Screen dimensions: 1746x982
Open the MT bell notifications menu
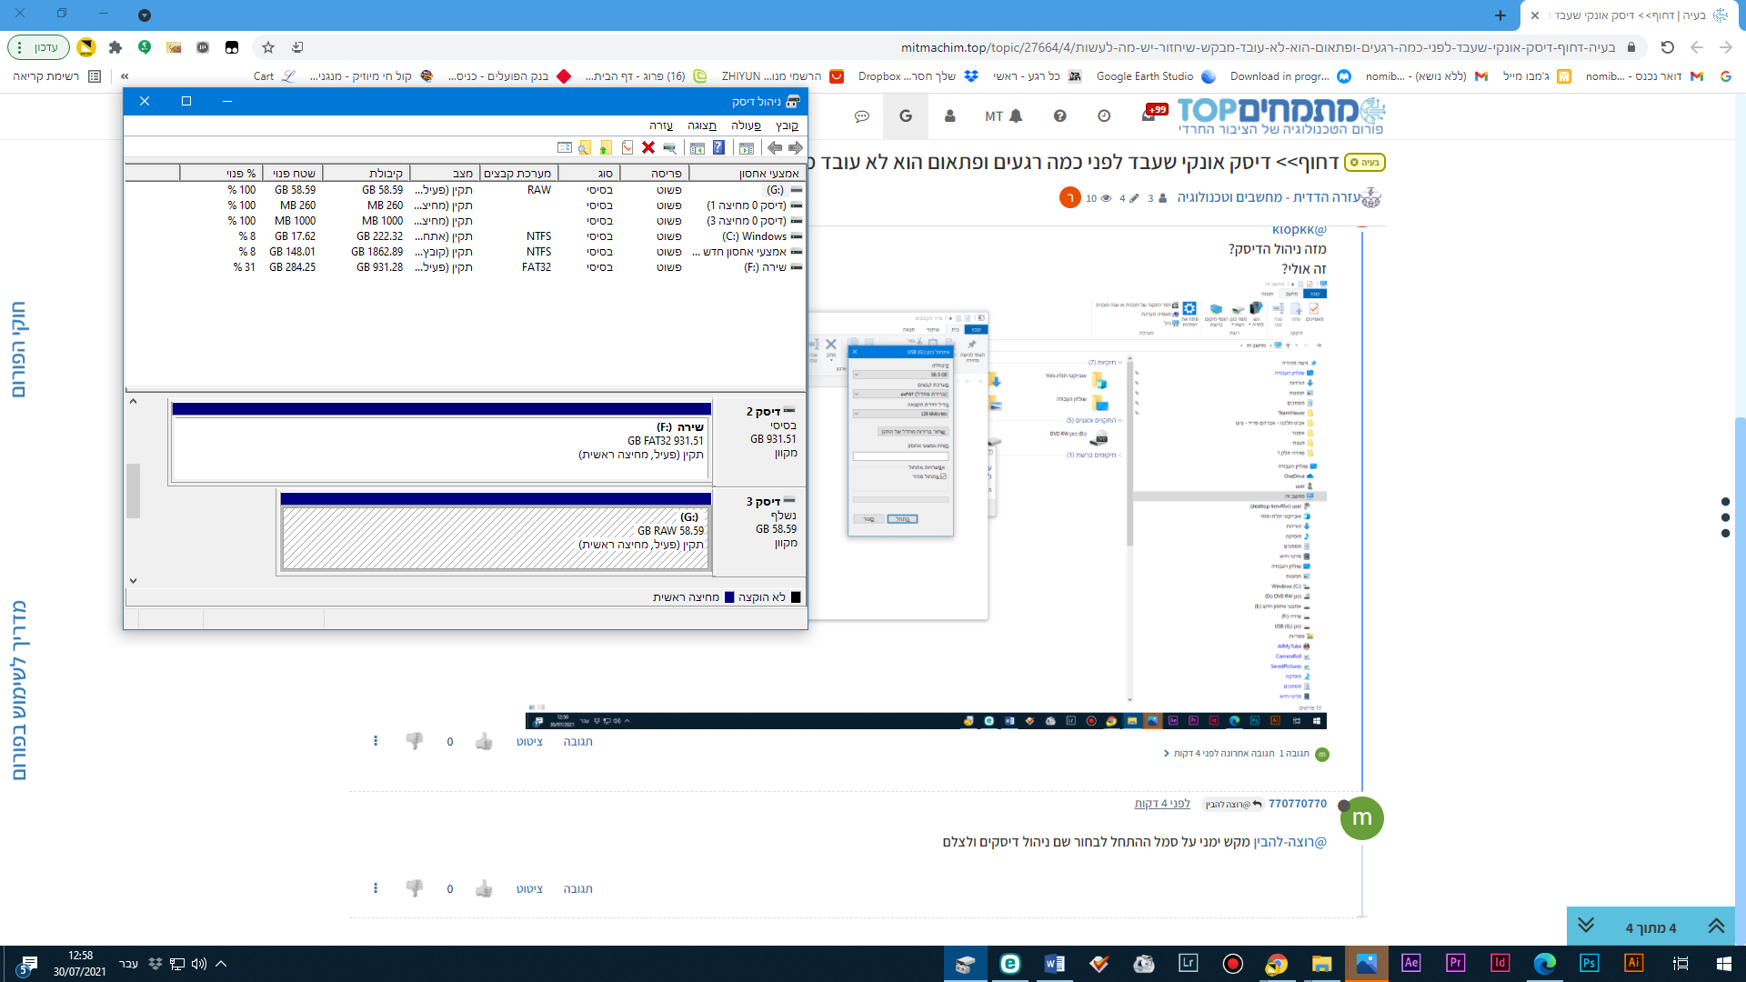coord(1004,116)
